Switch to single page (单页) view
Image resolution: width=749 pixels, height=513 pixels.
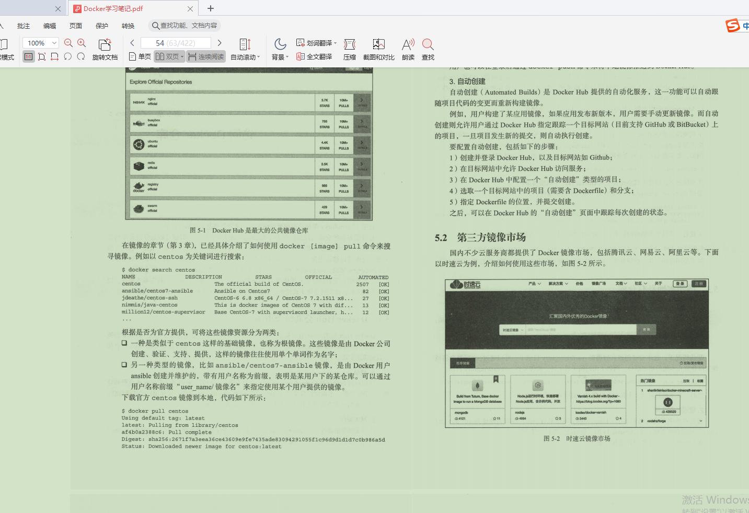pyautogui.click(x=140, y=56)
